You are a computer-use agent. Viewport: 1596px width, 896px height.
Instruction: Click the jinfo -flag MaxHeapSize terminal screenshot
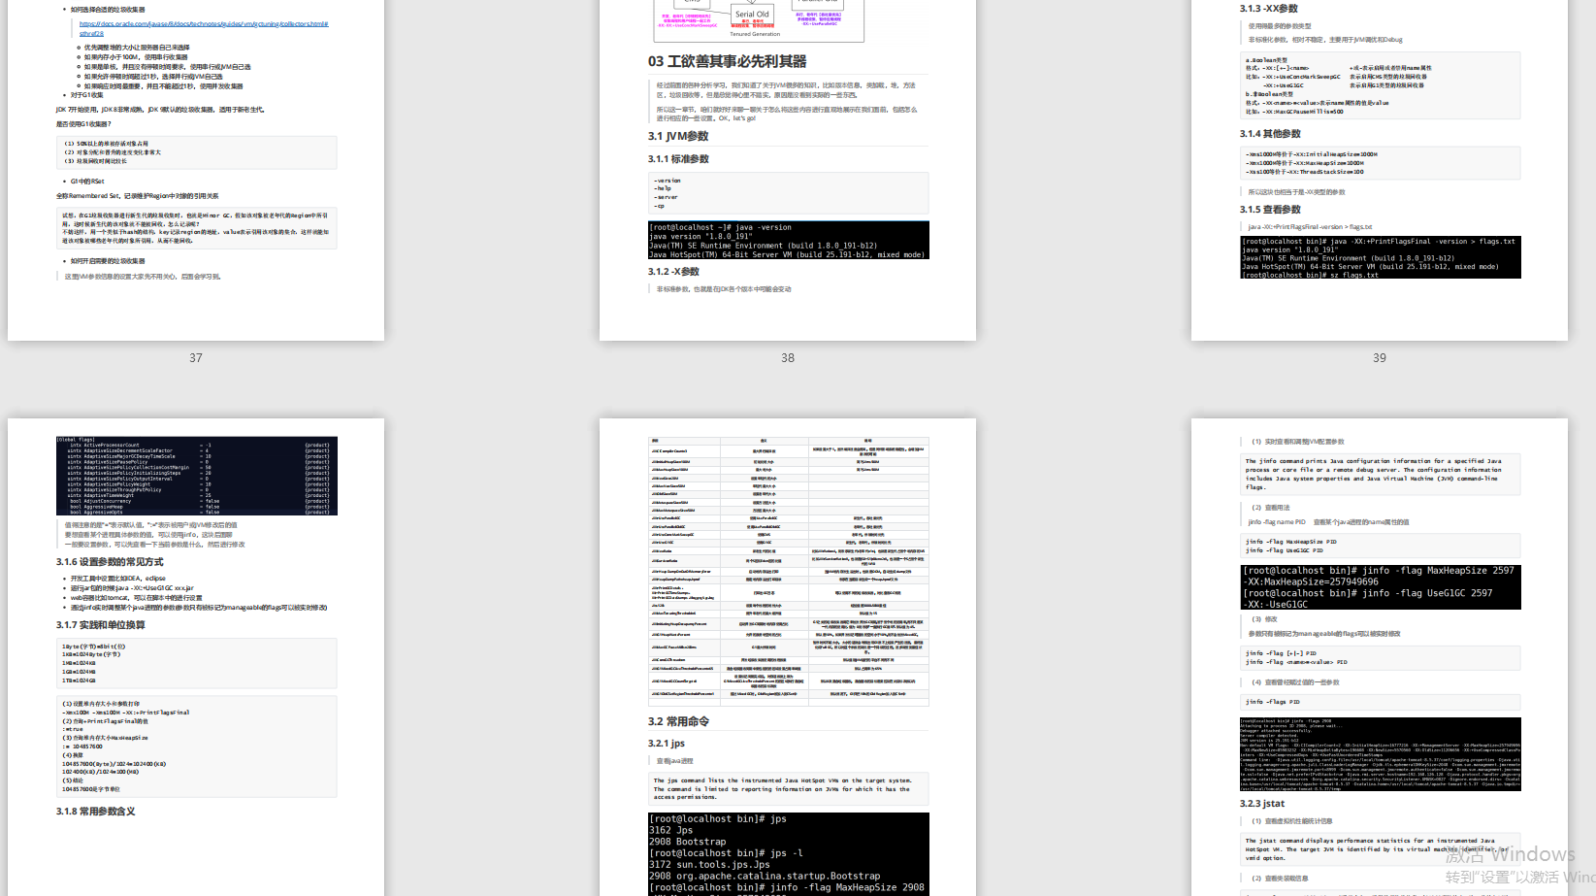click(1381, 586)
